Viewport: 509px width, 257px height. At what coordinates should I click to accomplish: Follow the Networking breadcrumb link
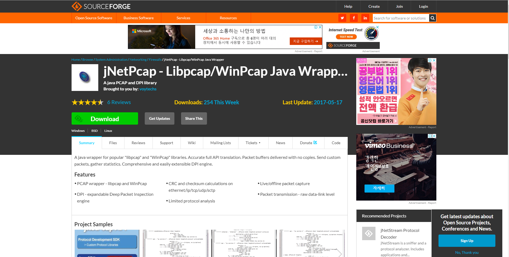coord(138,60)
